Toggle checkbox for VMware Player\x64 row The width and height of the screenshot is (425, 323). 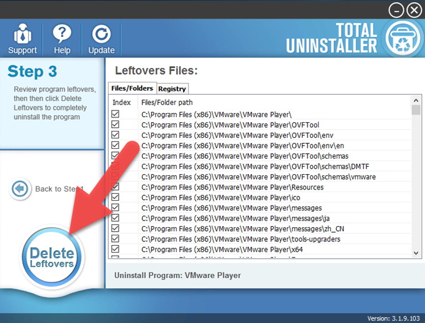[x=115, y=249]
